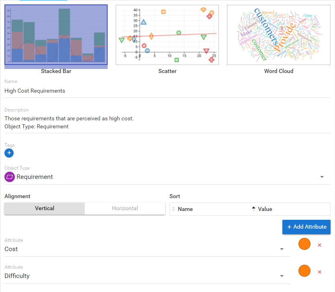
Task: Sort by Name
Action: pyautogui.click(x=185, y=209)
